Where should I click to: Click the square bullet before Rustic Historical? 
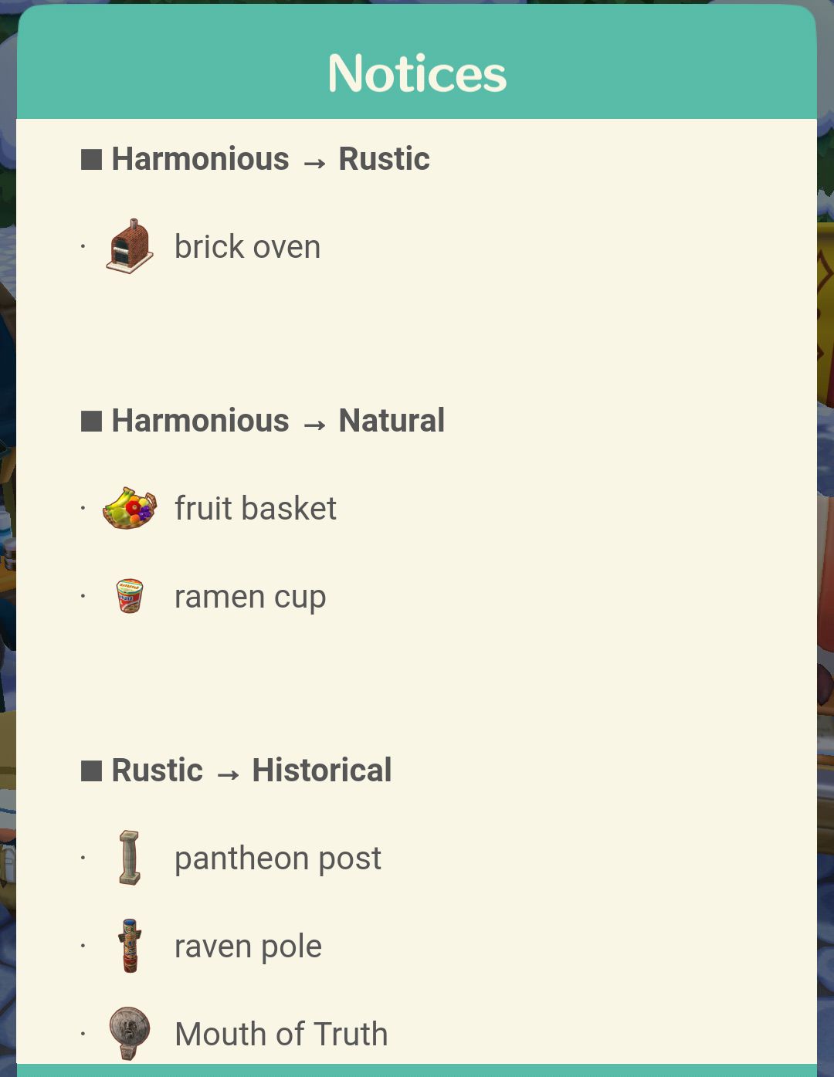pyautogui.click(x=91, y=771)
